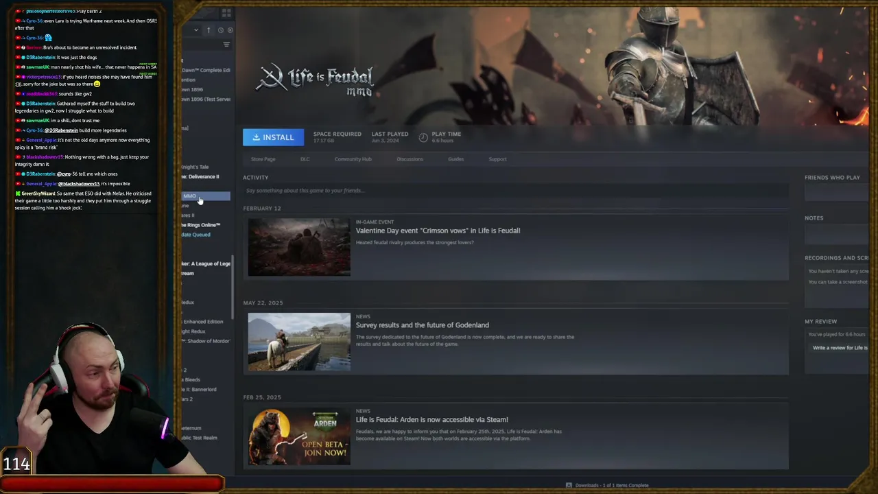Click the 'Last Played Jun 3, 2024' text
Image resolution: width=878 pixels, height=494 pixels.
point(390,137)
